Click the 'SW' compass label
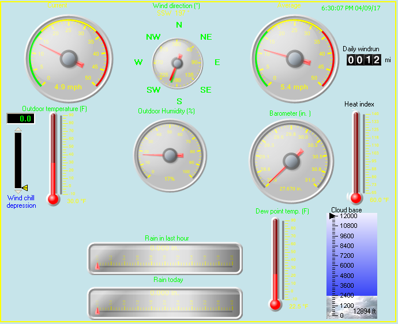Viewport: 398px width, 324px height. coord(153,90)
